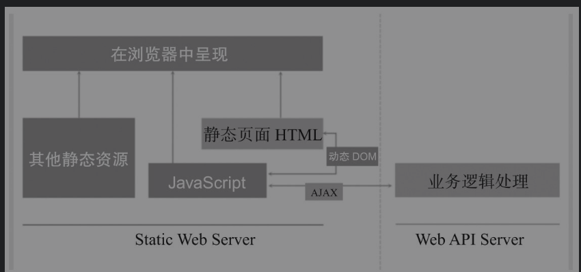Click the Web API Server caption
This screenshot has height=272, width=581.
(x=470, y=239)
